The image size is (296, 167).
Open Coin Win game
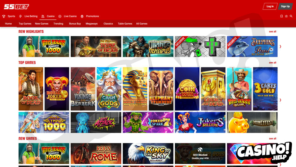coord(187,89)
